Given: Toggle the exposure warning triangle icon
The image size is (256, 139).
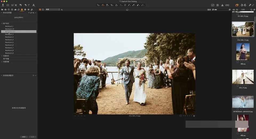Looking at the screenshot, I should point(222,5).
